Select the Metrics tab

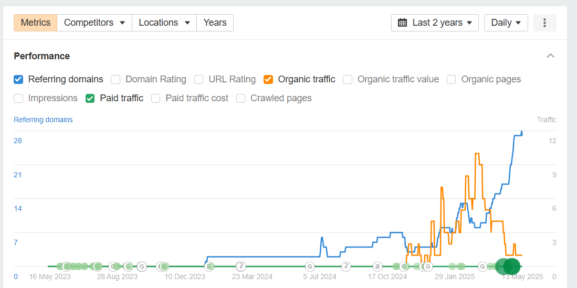click(x=35, y=23)
